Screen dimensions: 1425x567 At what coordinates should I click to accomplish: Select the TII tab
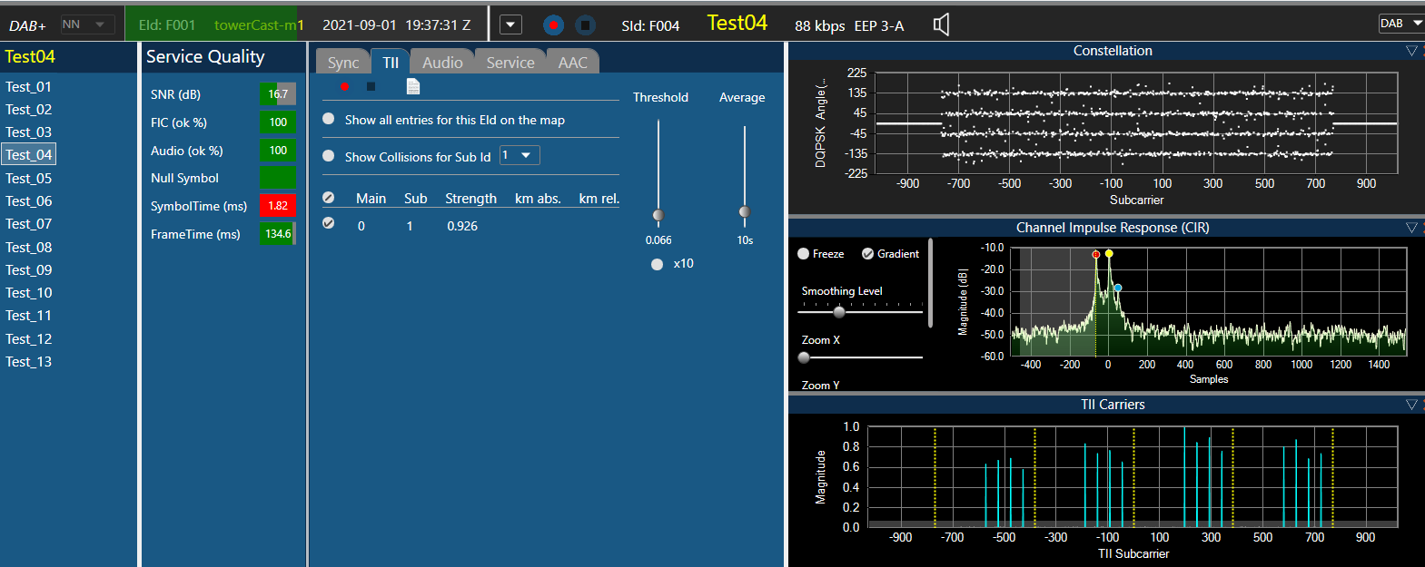[x=391, y=62]
